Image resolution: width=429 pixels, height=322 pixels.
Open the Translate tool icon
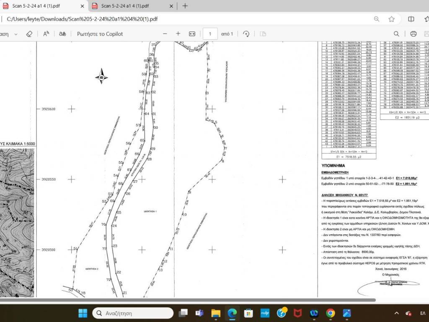62,34
